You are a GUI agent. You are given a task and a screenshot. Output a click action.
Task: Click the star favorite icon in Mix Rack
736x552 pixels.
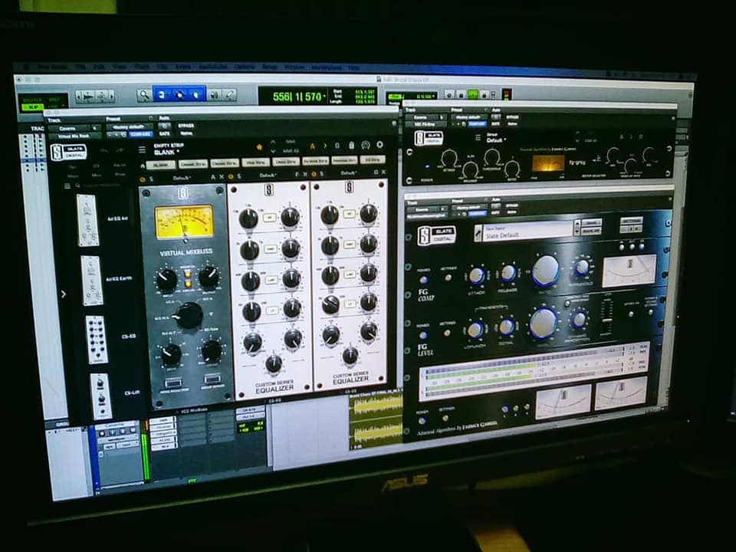(259, 146)
